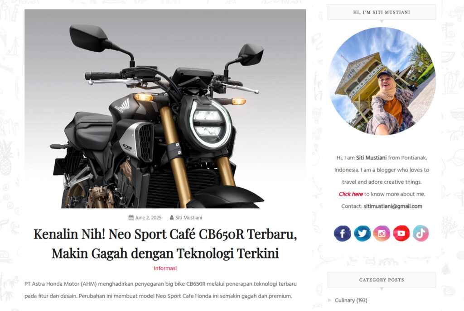Click the 'Click here' about link
The width and height of the screenshot is (464, 311).
[x=351, y=194]
